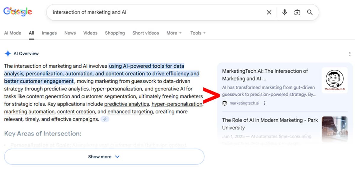355x169 pixels.
Task: Start voice search with the microphone icon
Action: [285, 12]
